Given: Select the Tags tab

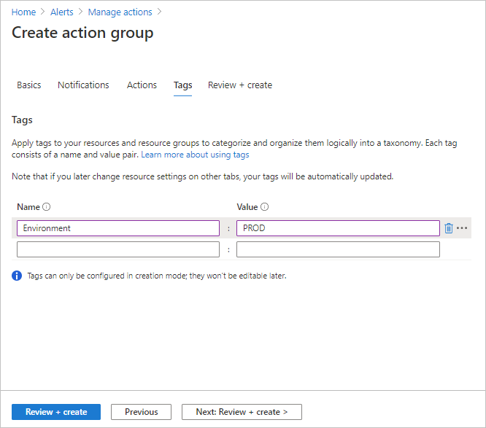Looking at the screenshot, I should [x=182, y=85].
